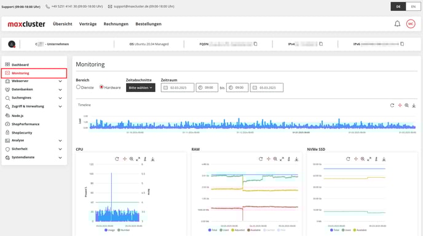
Task: Select the pan tool on CPU chart
Action: click(x=125, y=159)
